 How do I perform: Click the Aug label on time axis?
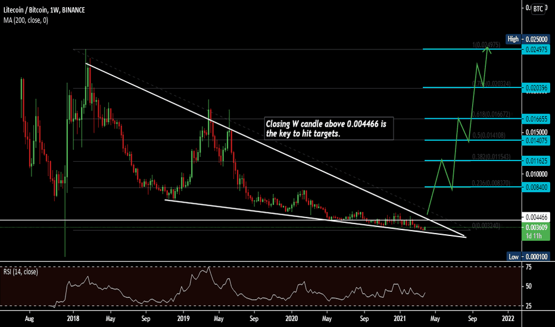pyautogui.click(x=29, y=319)
